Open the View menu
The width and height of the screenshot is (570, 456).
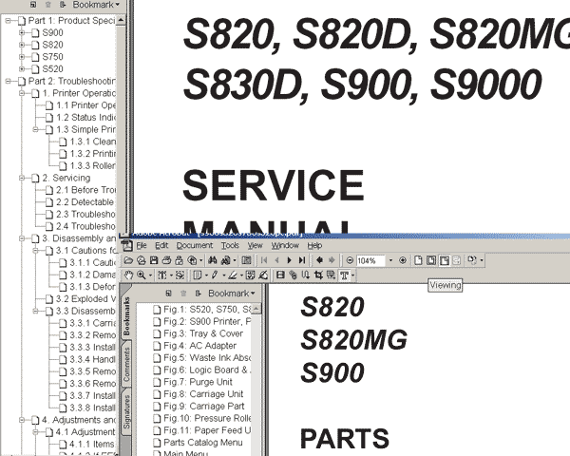point(256,245)
